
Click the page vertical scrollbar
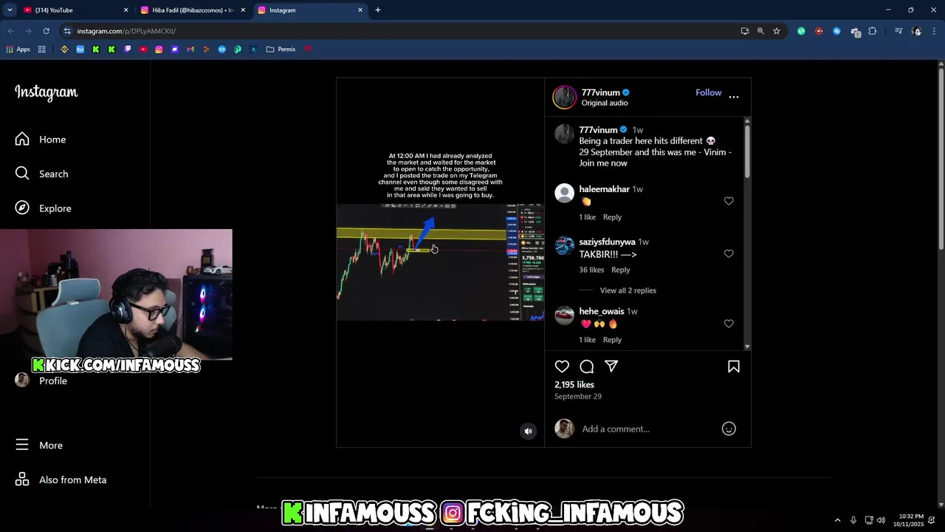coord(941,159)
